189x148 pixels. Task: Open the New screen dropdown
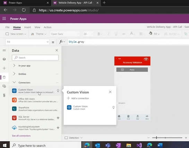tap(16, 34)
